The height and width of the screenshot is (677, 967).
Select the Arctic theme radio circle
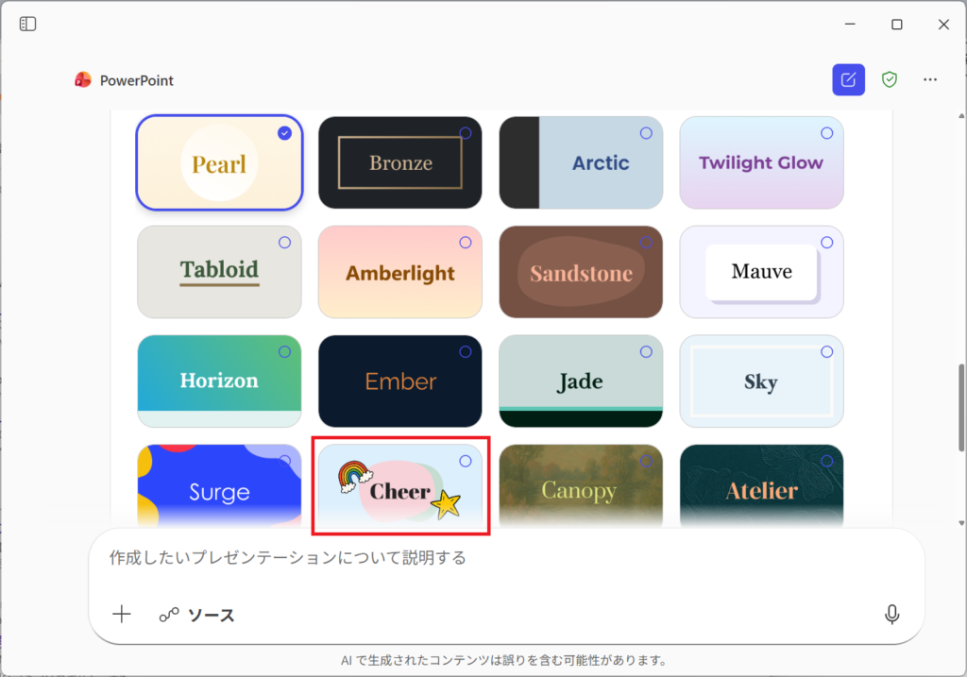pyautogui.click(x=646, y=133)
